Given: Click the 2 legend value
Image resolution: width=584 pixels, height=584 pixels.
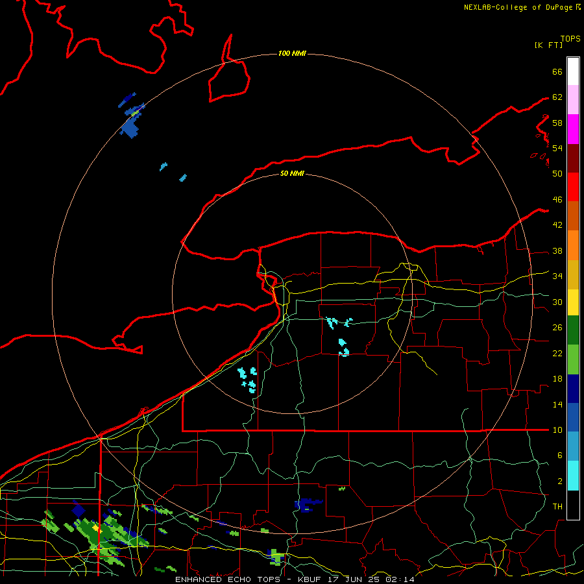Looking at the screenshot, I should coord(559,481).
